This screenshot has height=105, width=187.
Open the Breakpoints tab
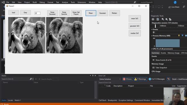click(x=112, y=100)
